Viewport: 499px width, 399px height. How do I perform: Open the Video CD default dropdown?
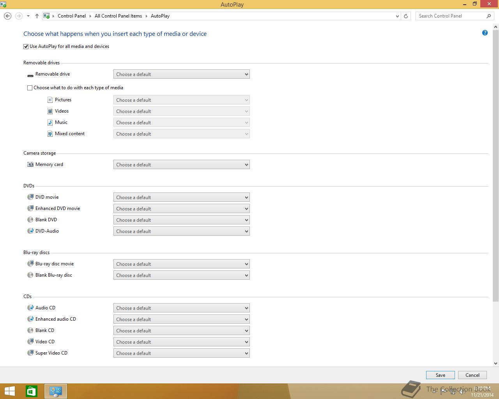pyautogui.click(x=182, y=342)
